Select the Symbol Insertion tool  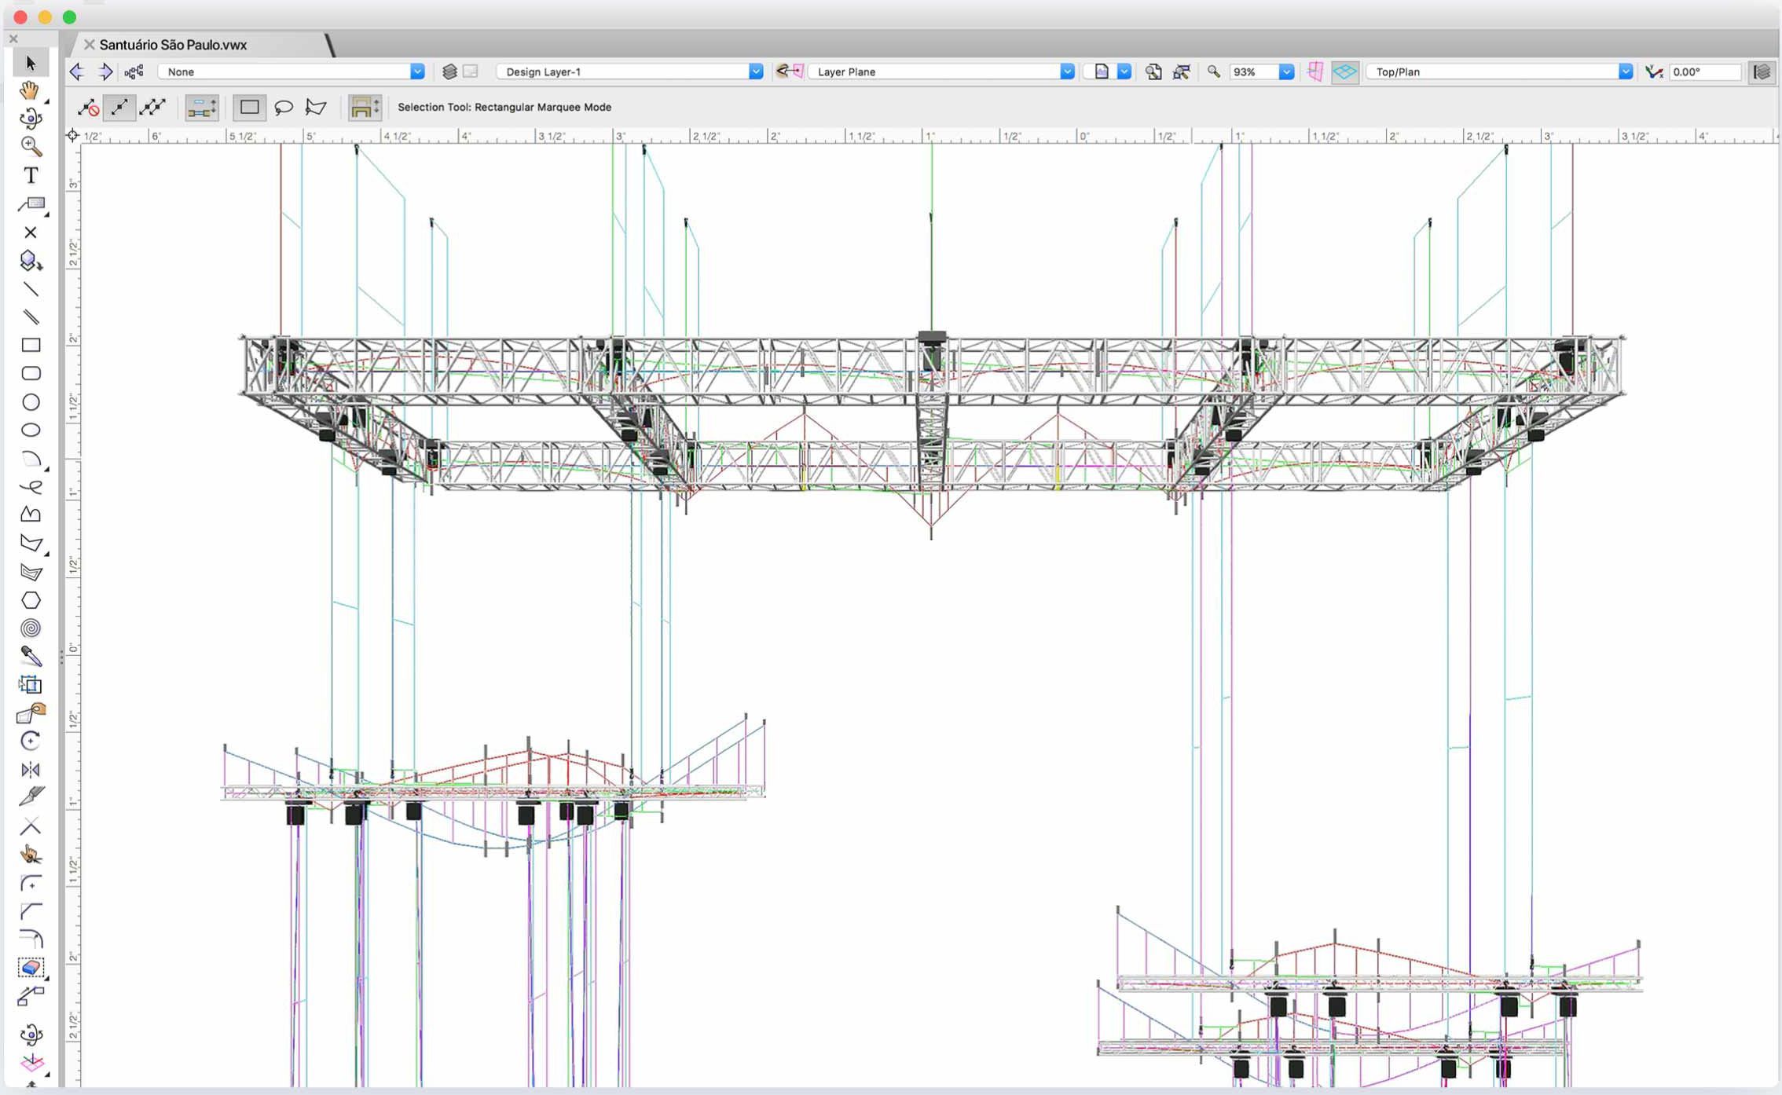31,261
